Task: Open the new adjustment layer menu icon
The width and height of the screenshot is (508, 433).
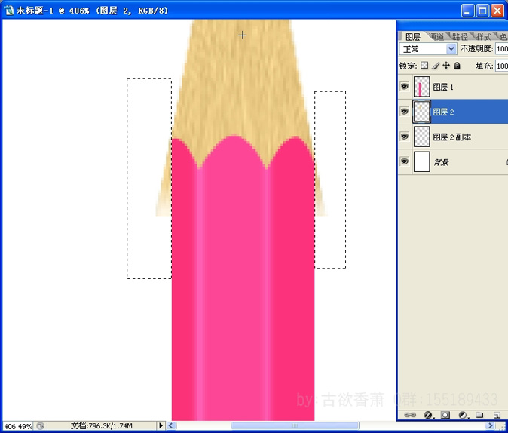Action: click(x=463, y=415)
